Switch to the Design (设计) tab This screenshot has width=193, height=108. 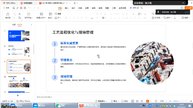click(73, 8)
